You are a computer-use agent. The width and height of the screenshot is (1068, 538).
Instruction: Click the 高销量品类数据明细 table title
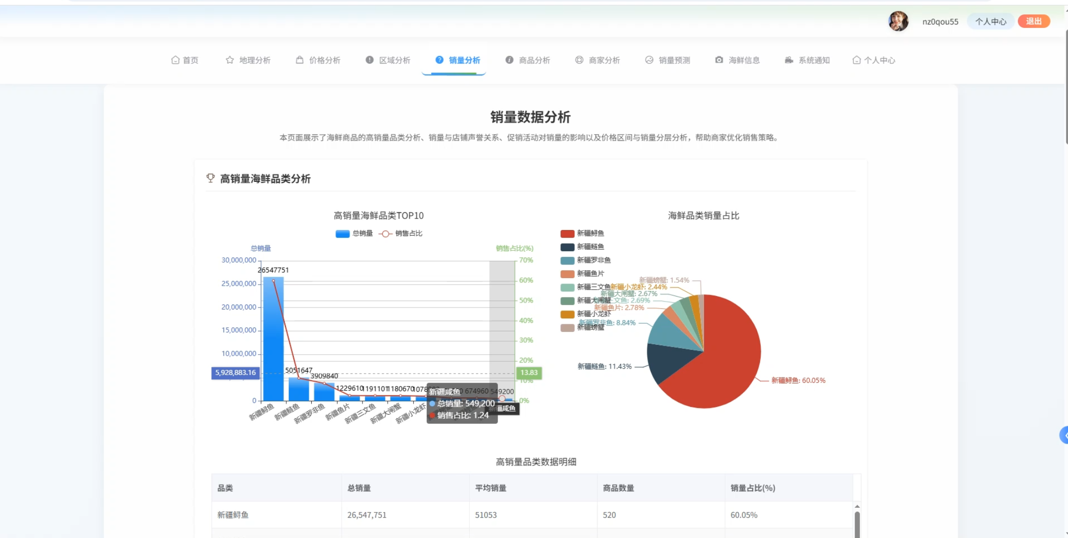pyautogui.click(x=536, y=462)
